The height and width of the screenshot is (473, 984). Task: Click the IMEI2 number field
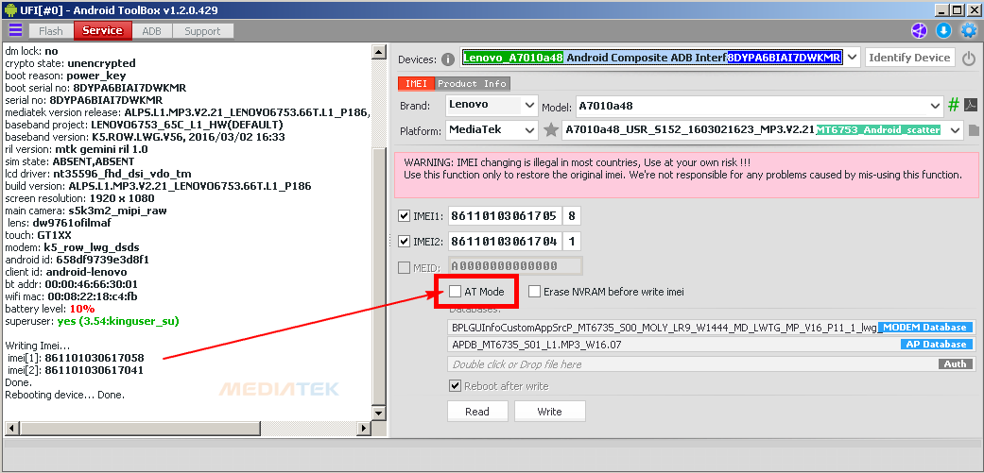(505, 241)
